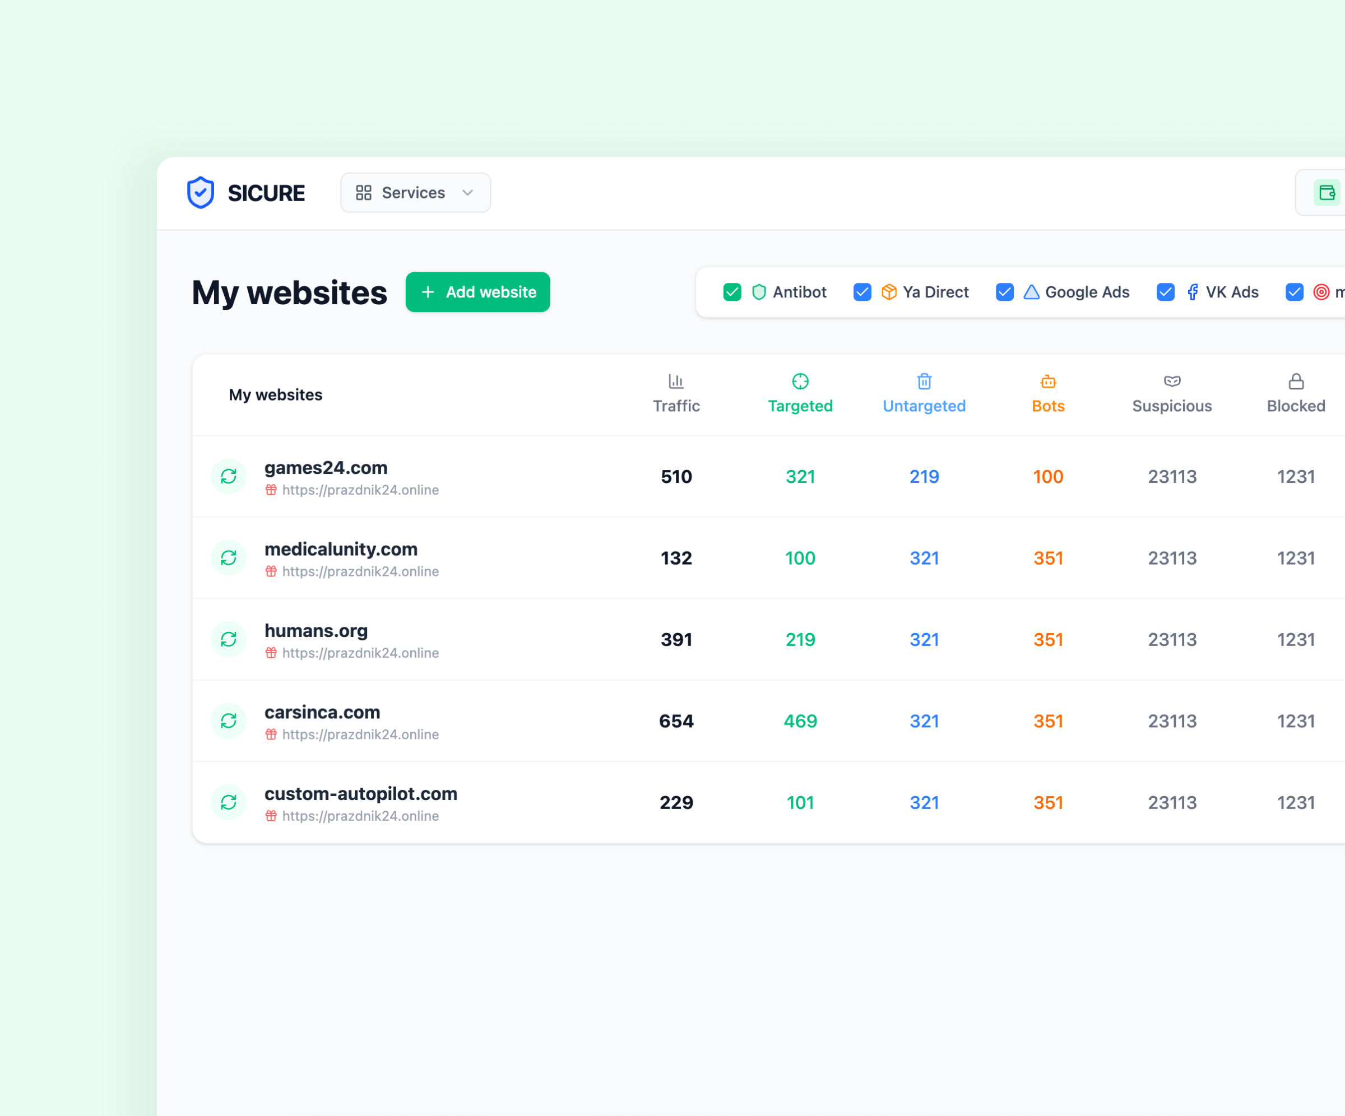Sort by the Untargeted column header
Viewport: 1345px width, 1116px height.
click(924, 405)
